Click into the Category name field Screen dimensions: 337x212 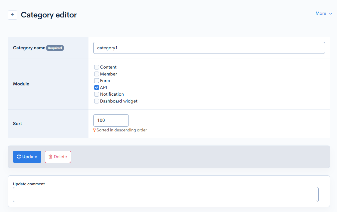coord(209,48)
